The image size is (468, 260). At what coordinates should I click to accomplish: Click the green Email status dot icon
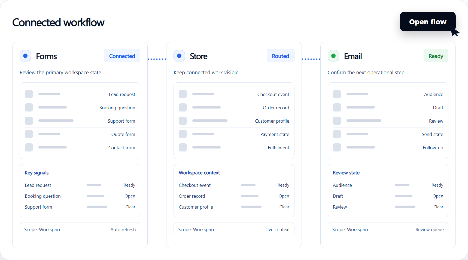333,56
